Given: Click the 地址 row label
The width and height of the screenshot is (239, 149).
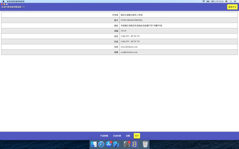Looking at the screenshot, I should 116,26.
